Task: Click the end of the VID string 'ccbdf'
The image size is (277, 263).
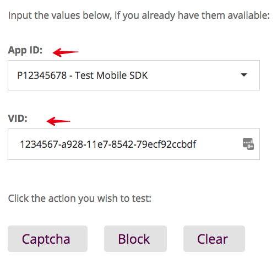Action: pos(195,144)
